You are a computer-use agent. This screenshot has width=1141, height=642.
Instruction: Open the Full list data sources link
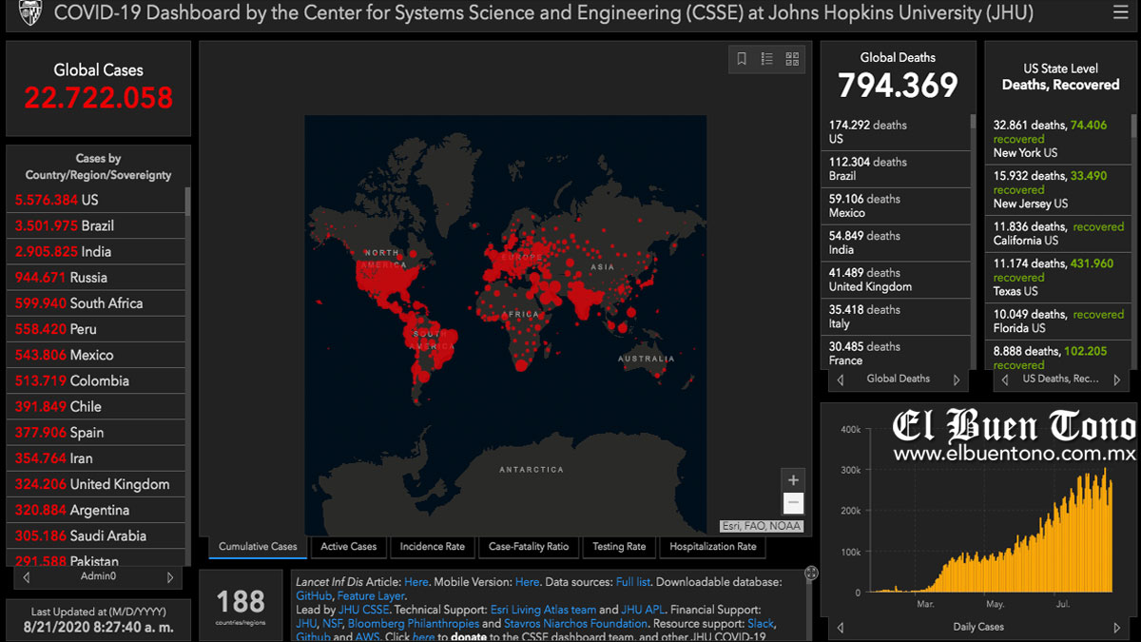[633, 582]
